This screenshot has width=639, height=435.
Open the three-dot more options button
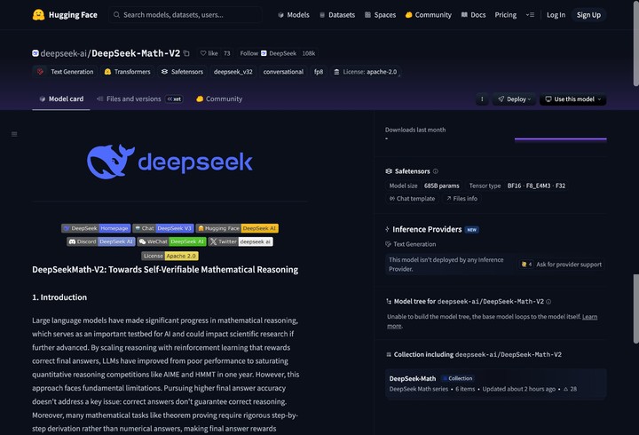coord(482,99)
